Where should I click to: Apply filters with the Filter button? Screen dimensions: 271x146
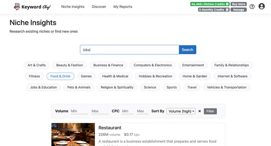[210, 111]
